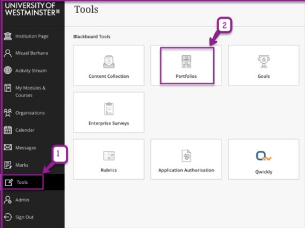Click the Application Authorisation document icon
Screen dimensions: 305x228
[186, 156]
